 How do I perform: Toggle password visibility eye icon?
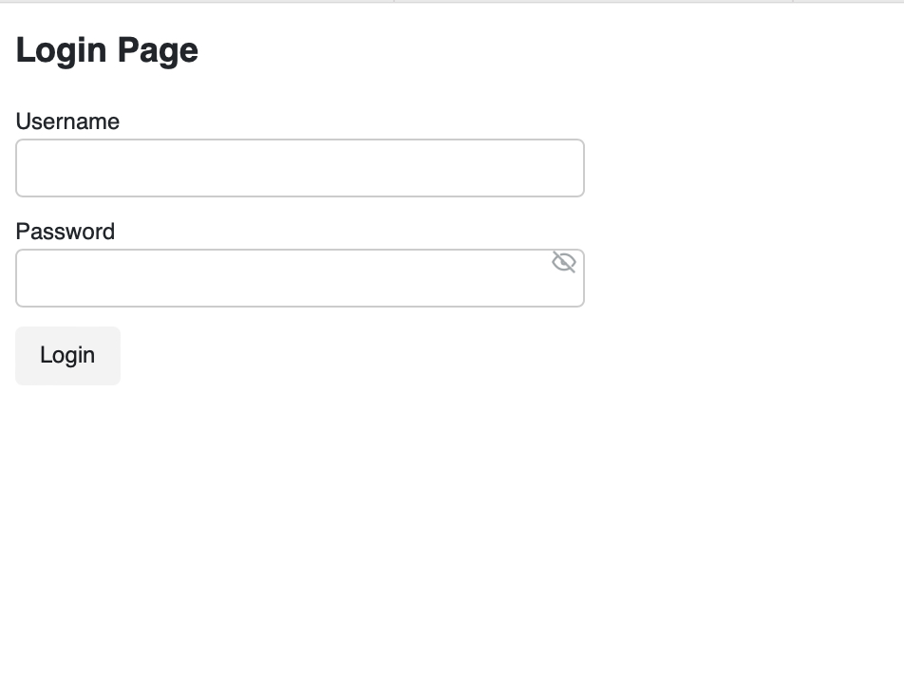pyautogui.click(x=564, y=262)
